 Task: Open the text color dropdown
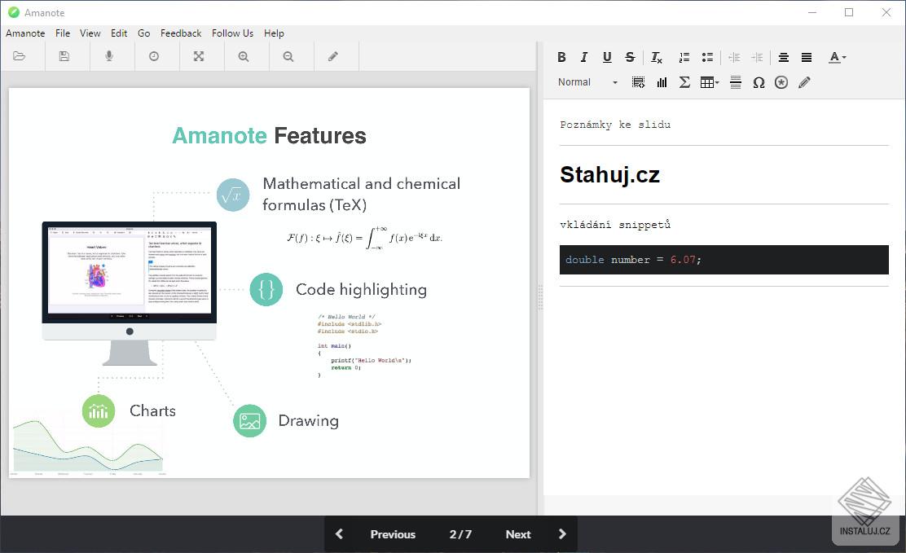pos(838,57)
